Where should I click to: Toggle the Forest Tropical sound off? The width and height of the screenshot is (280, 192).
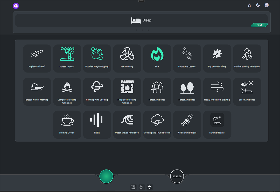67,58
